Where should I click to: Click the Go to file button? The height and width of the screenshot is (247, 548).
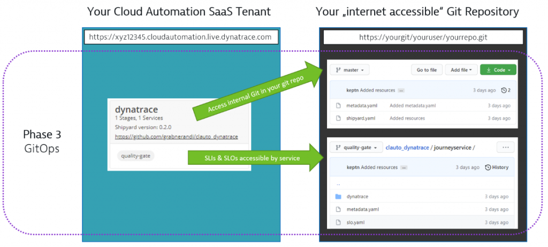point(427,70)
